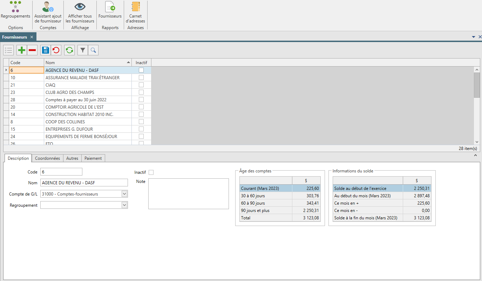Mark COOP DES COLLINES as inactive
482x281 pixels.
point(141,122)
